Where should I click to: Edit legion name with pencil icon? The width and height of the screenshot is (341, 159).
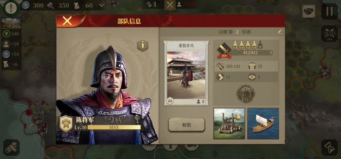click(280, 32)
